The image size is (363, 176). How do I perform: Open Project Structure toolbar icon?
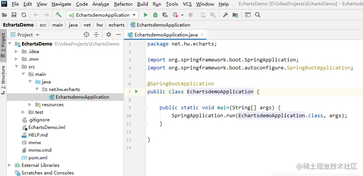235,15
